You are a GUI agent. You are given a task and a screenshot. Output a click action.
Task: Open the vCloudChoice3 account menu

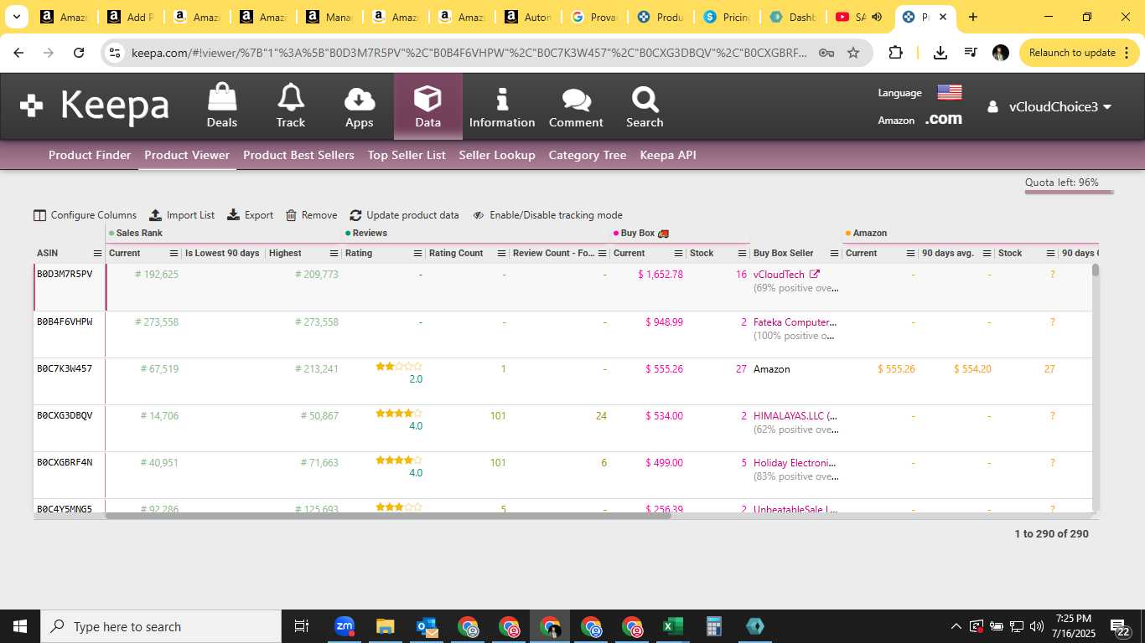coord(1049,106)
